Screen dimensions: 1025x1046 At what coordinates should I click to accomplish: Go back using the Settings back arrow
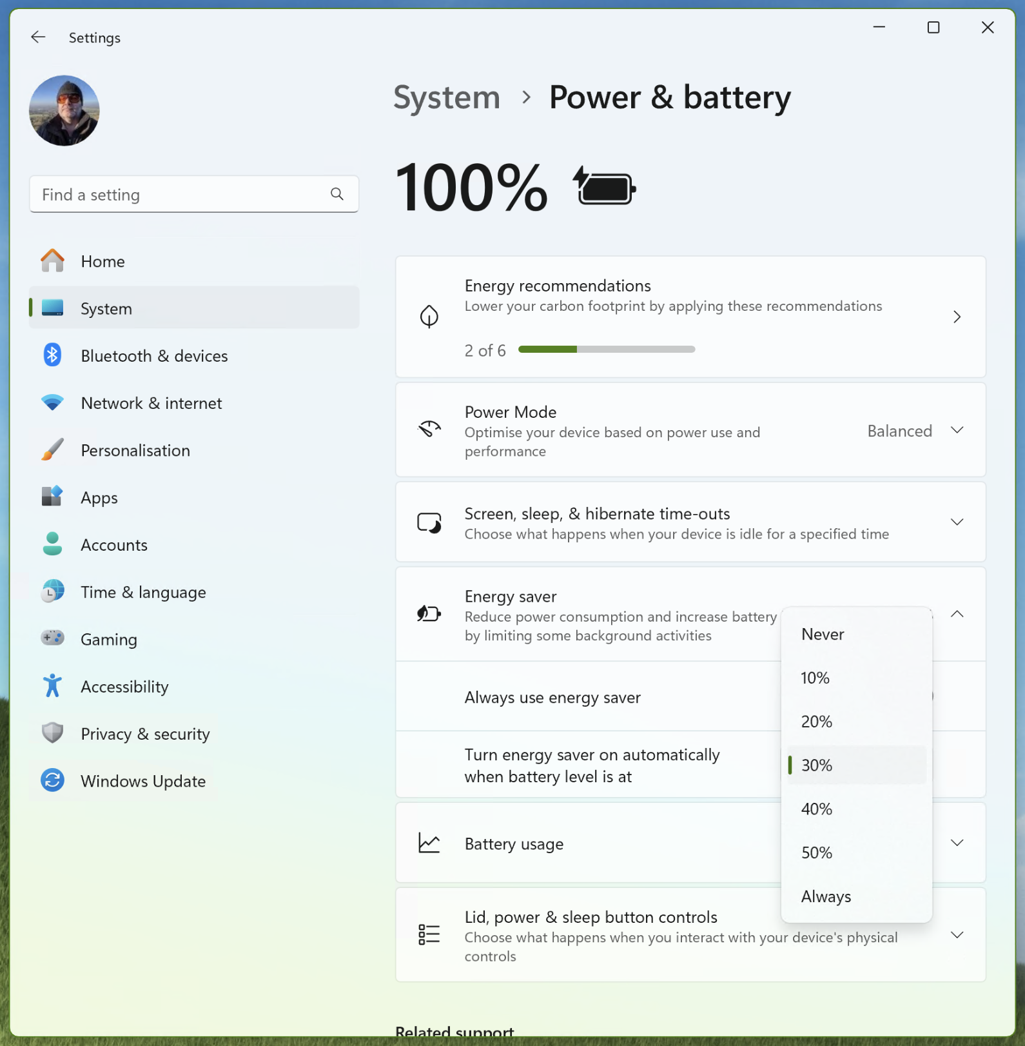(x=38, y=37)
